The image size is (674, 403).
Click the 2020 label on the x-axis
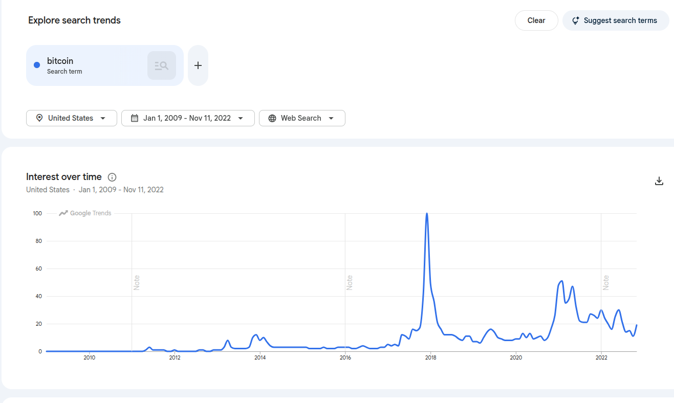[516, 357]
